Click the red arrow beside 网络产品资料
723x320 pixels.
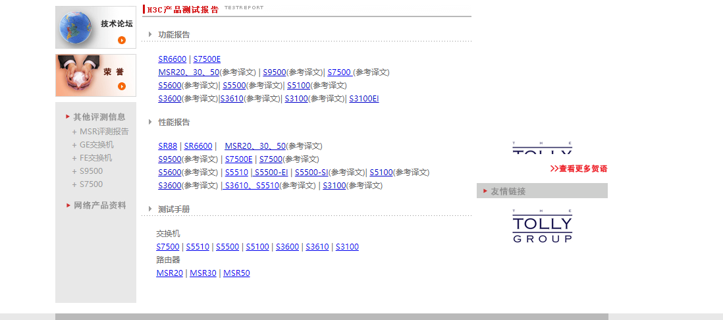pyautogui.click(x=68, y=205)
